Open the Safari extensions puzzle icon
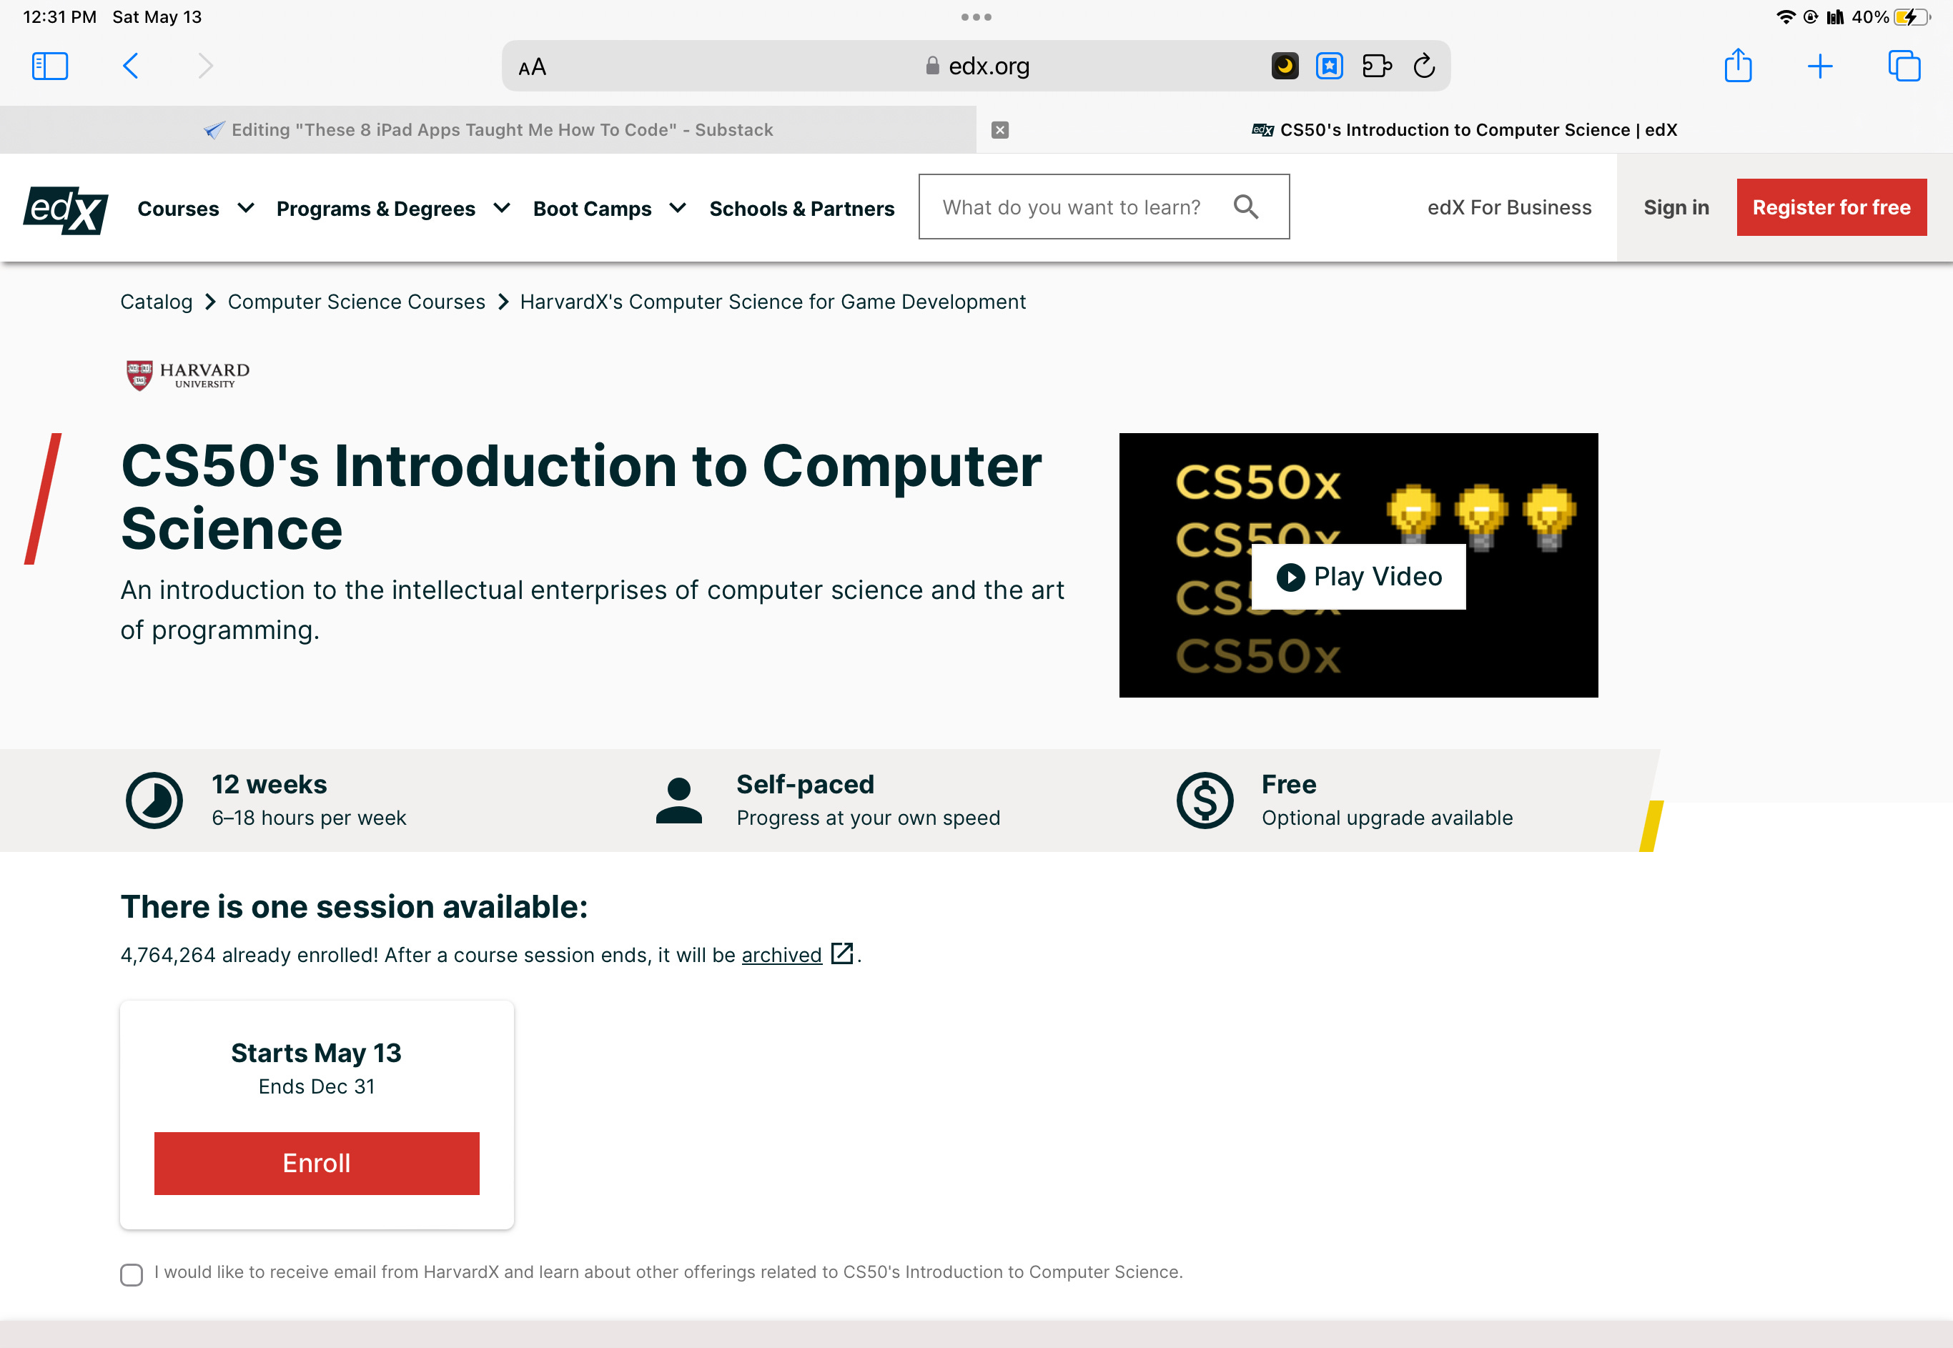 pyautogui.click(x=1376, y=66)
